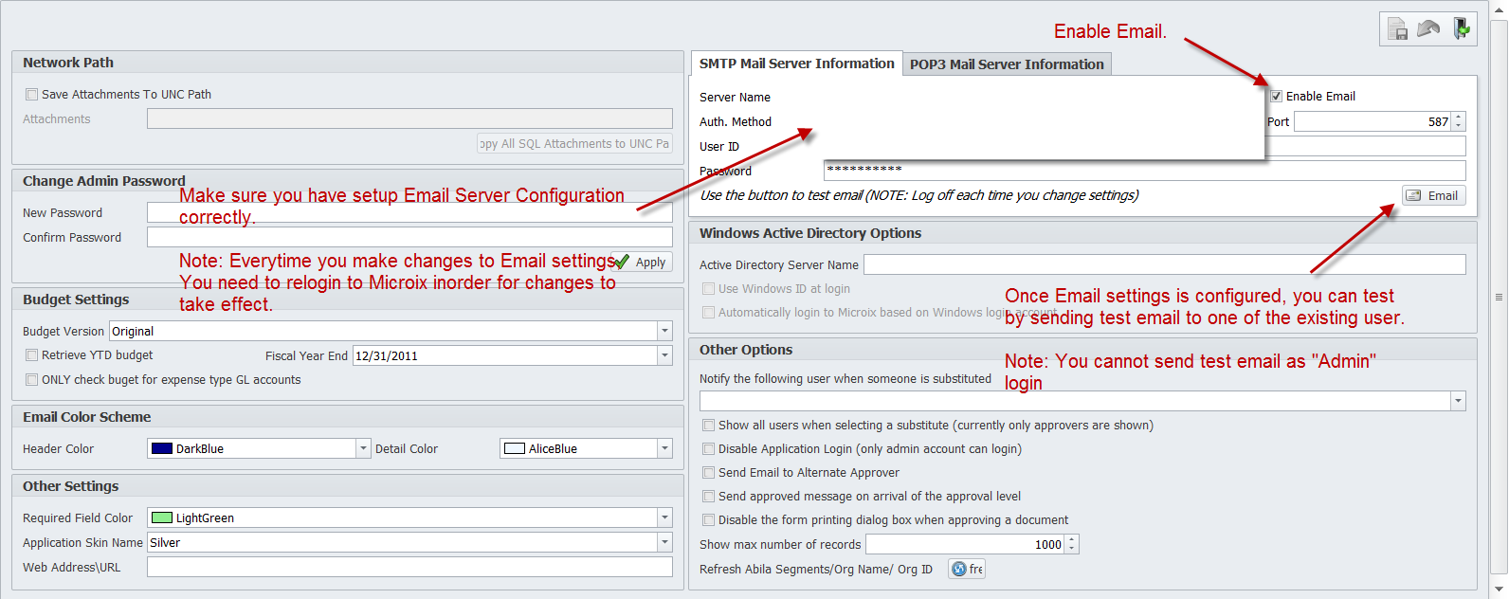Switch to POP3 Mail Server Information tab

coord(1006,64)
